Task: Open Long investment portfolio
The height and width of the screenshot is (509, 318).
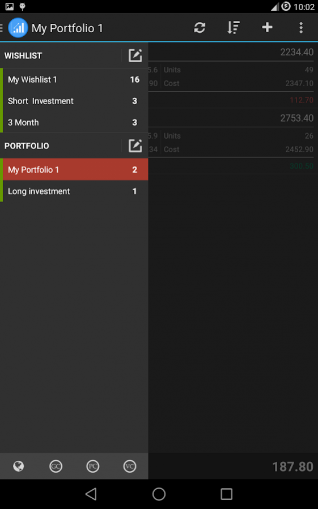Action: (x=74, y=191)
